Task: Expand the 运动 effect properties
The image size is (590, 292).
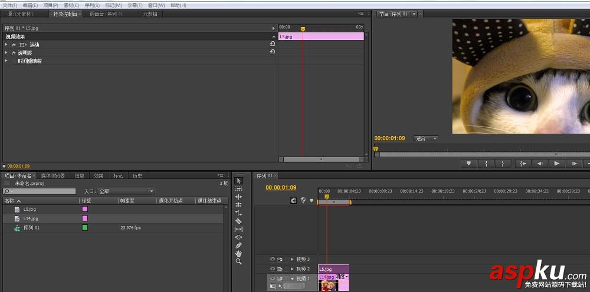Action: (6, 45)
